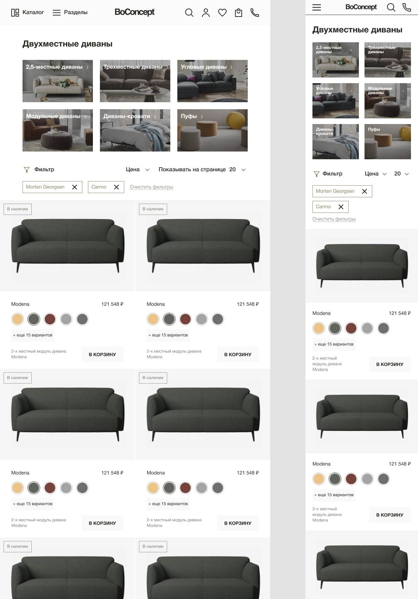The width and height of the screenshot is (418, 599).
Task: Open Угловые диваны tile in mobile layout
Action: click(x=336, y=101)
